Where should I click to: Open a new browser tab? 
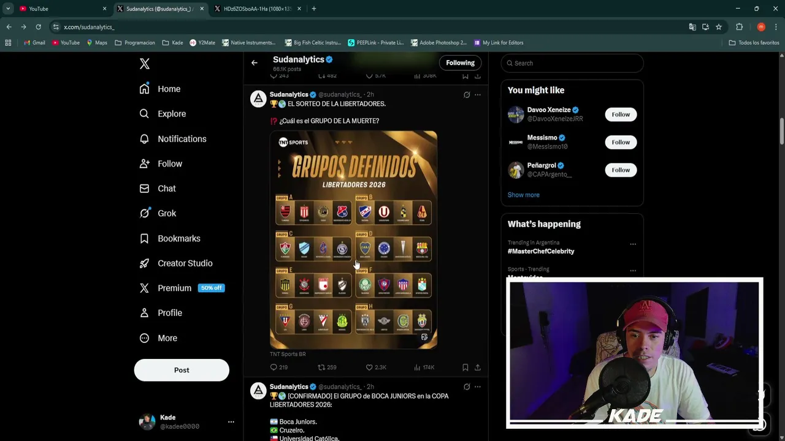point(314,9)
